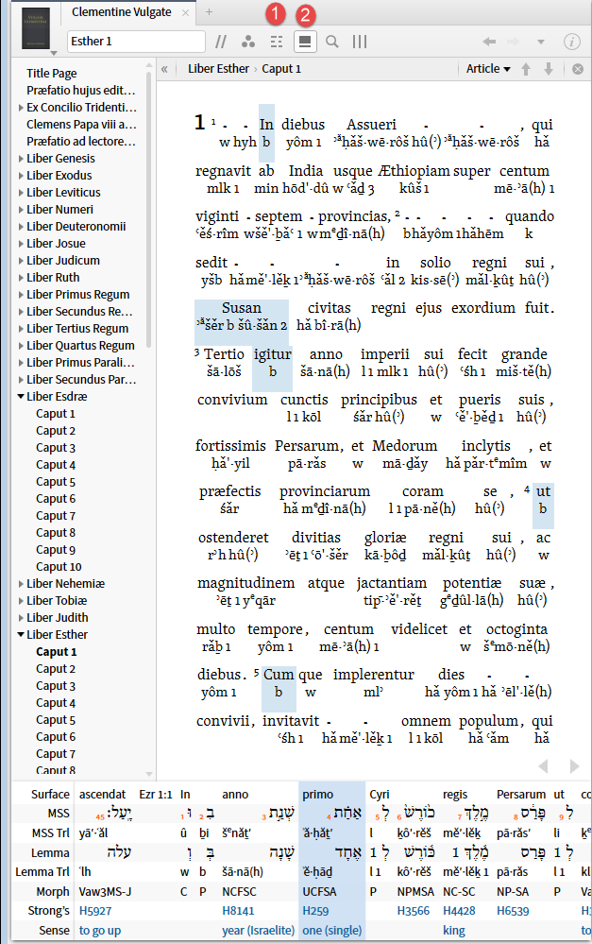Open the Article navigation dropdown
Screen dimensions: 592x944
[x=488, y=69]
